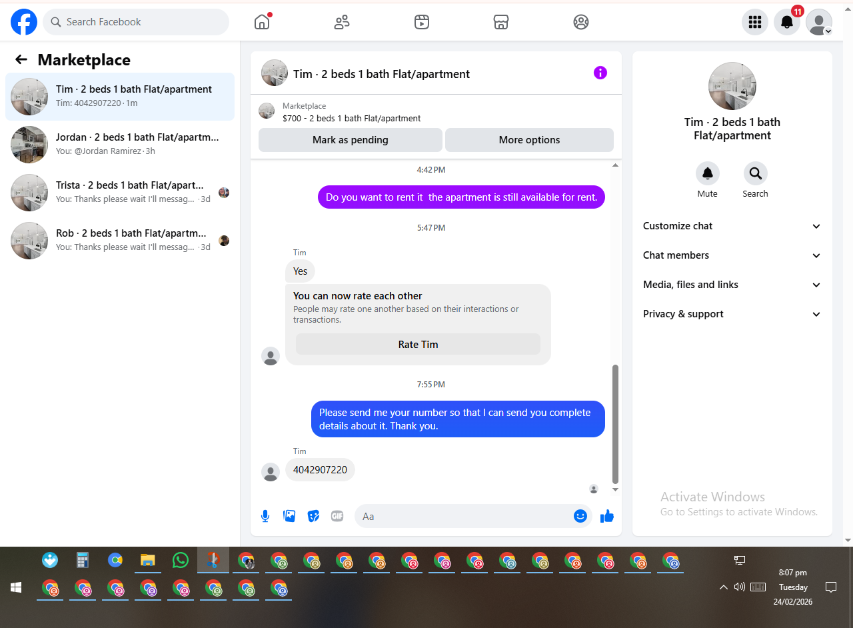Open the Video/Reels icon in top navigation
853x628 pixels.
(x=421, y=22)
